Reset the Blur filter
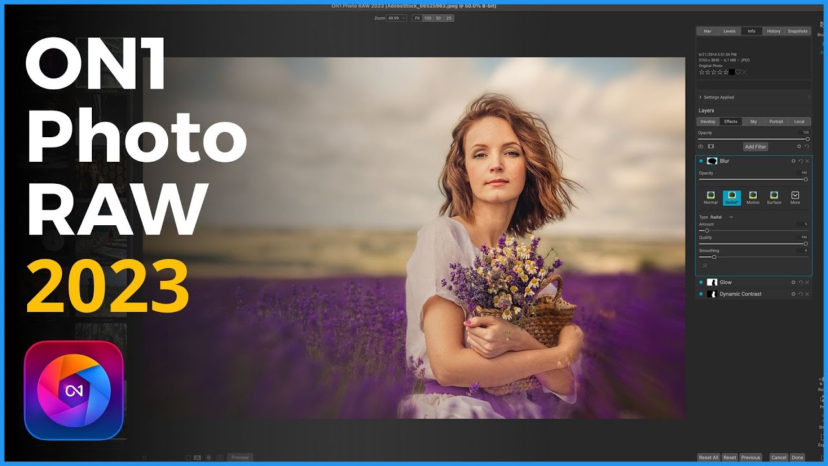The height and width of the screenshot is (466, 828). click(x=801, y=161)
